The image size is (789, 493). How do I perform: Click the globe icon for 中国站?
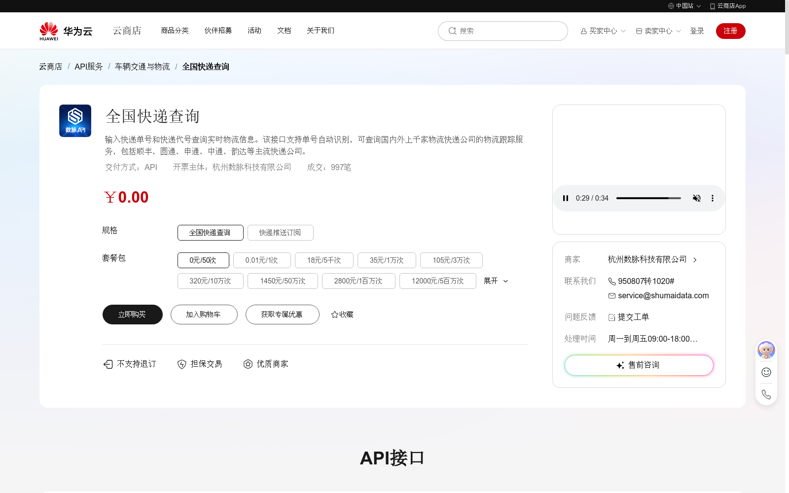coord(671,6)
